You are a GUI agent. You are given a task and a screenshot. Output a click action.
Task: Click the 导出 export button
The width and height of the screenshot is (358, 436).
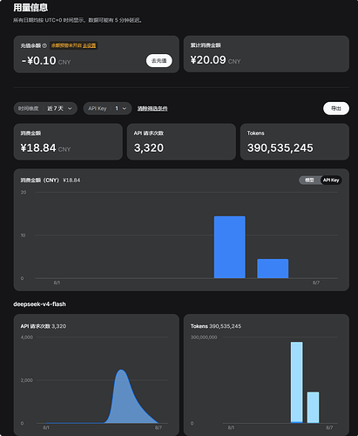(x=336, y=108)
